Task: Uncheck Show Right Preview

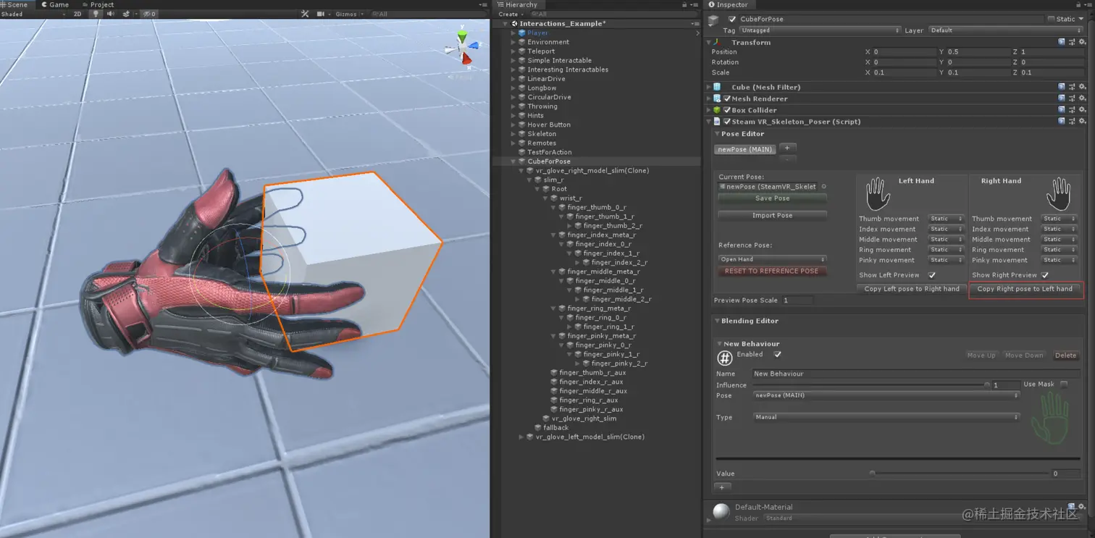Action: 1045,275
